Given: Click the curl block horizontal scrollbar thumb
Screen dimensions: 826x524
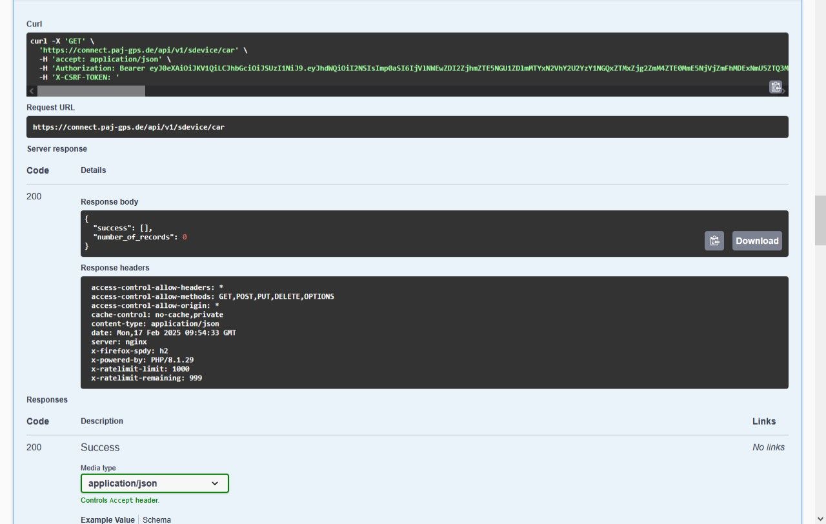Looking at the screenshot, I should click(91, 91).
